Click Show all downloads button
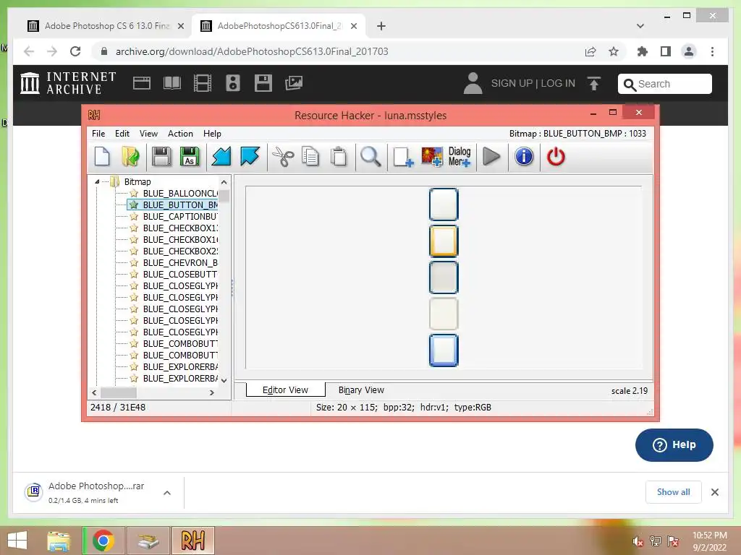741x555 pixels. click(673, 491)
